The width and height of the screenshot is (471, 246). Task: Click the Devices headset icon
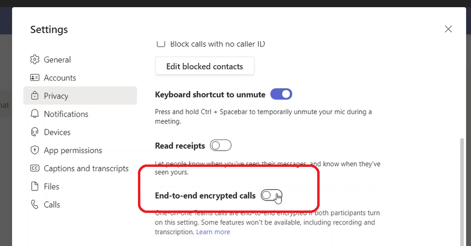pos(35,132)
